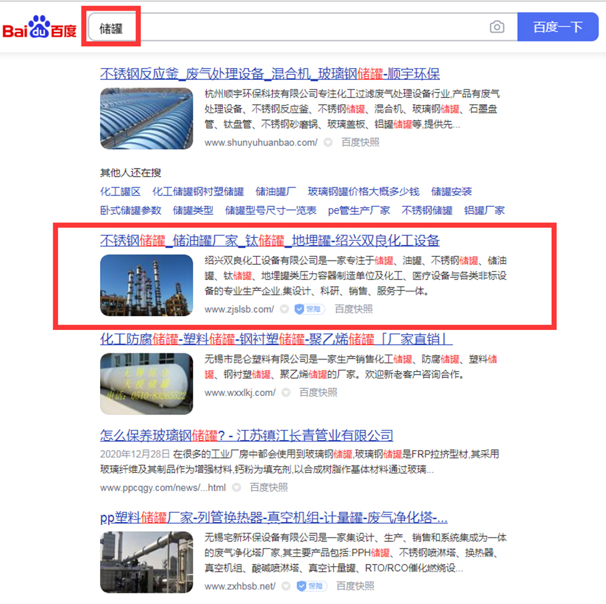Click the 百度一下 search button
The width and height of the screenshot is (606, 604).
tap(558, 27)
